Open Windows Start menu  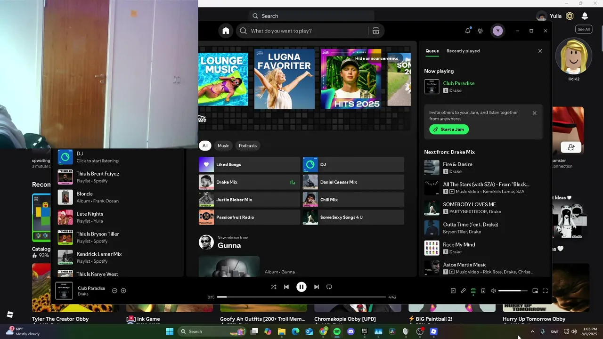[x=170, y=331]
